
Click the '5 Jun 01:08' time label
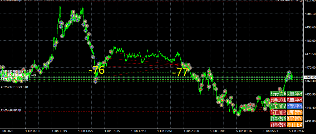point(218,131)
